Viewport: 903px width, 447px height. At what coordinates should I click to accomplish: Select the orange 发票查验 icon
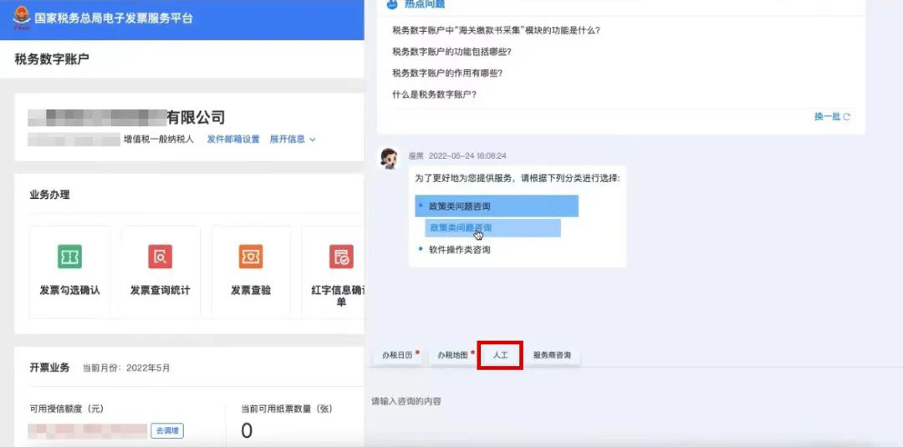[251, 257]
